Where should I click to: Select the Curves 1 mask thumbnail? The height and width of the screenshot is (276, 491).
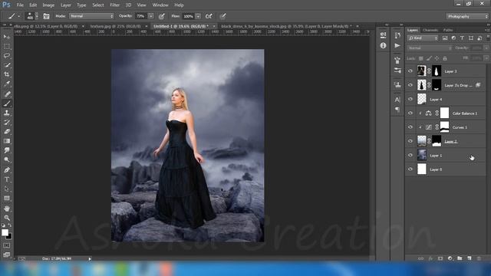445,127
